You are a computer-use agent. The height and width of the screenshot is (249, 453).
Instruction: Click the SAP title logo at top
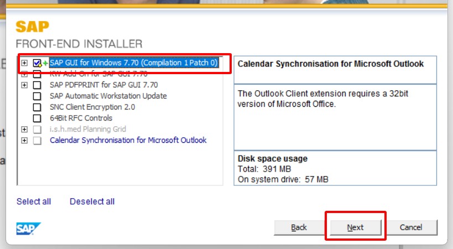(x=32, y=27)
